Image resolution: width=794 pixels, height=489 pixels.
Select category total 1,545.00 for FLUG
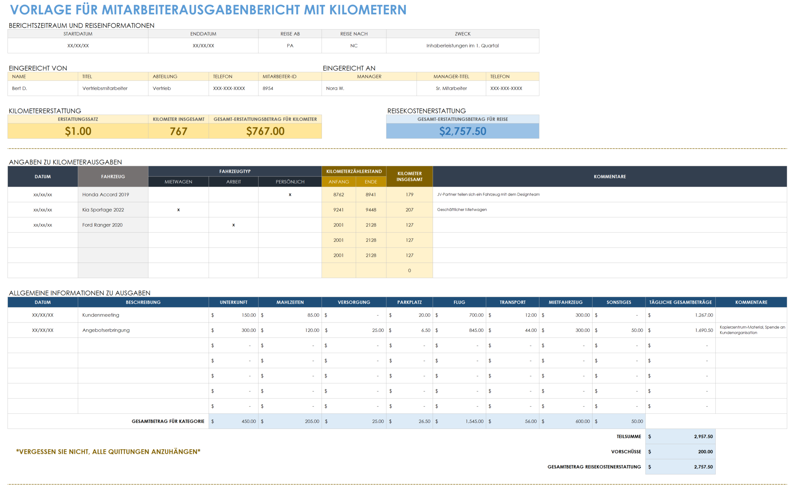[459, 421]
